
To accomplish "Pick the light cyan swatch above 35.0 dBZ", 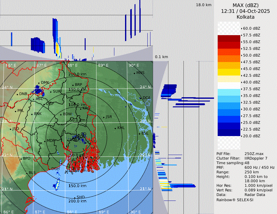I will [229, 92].
